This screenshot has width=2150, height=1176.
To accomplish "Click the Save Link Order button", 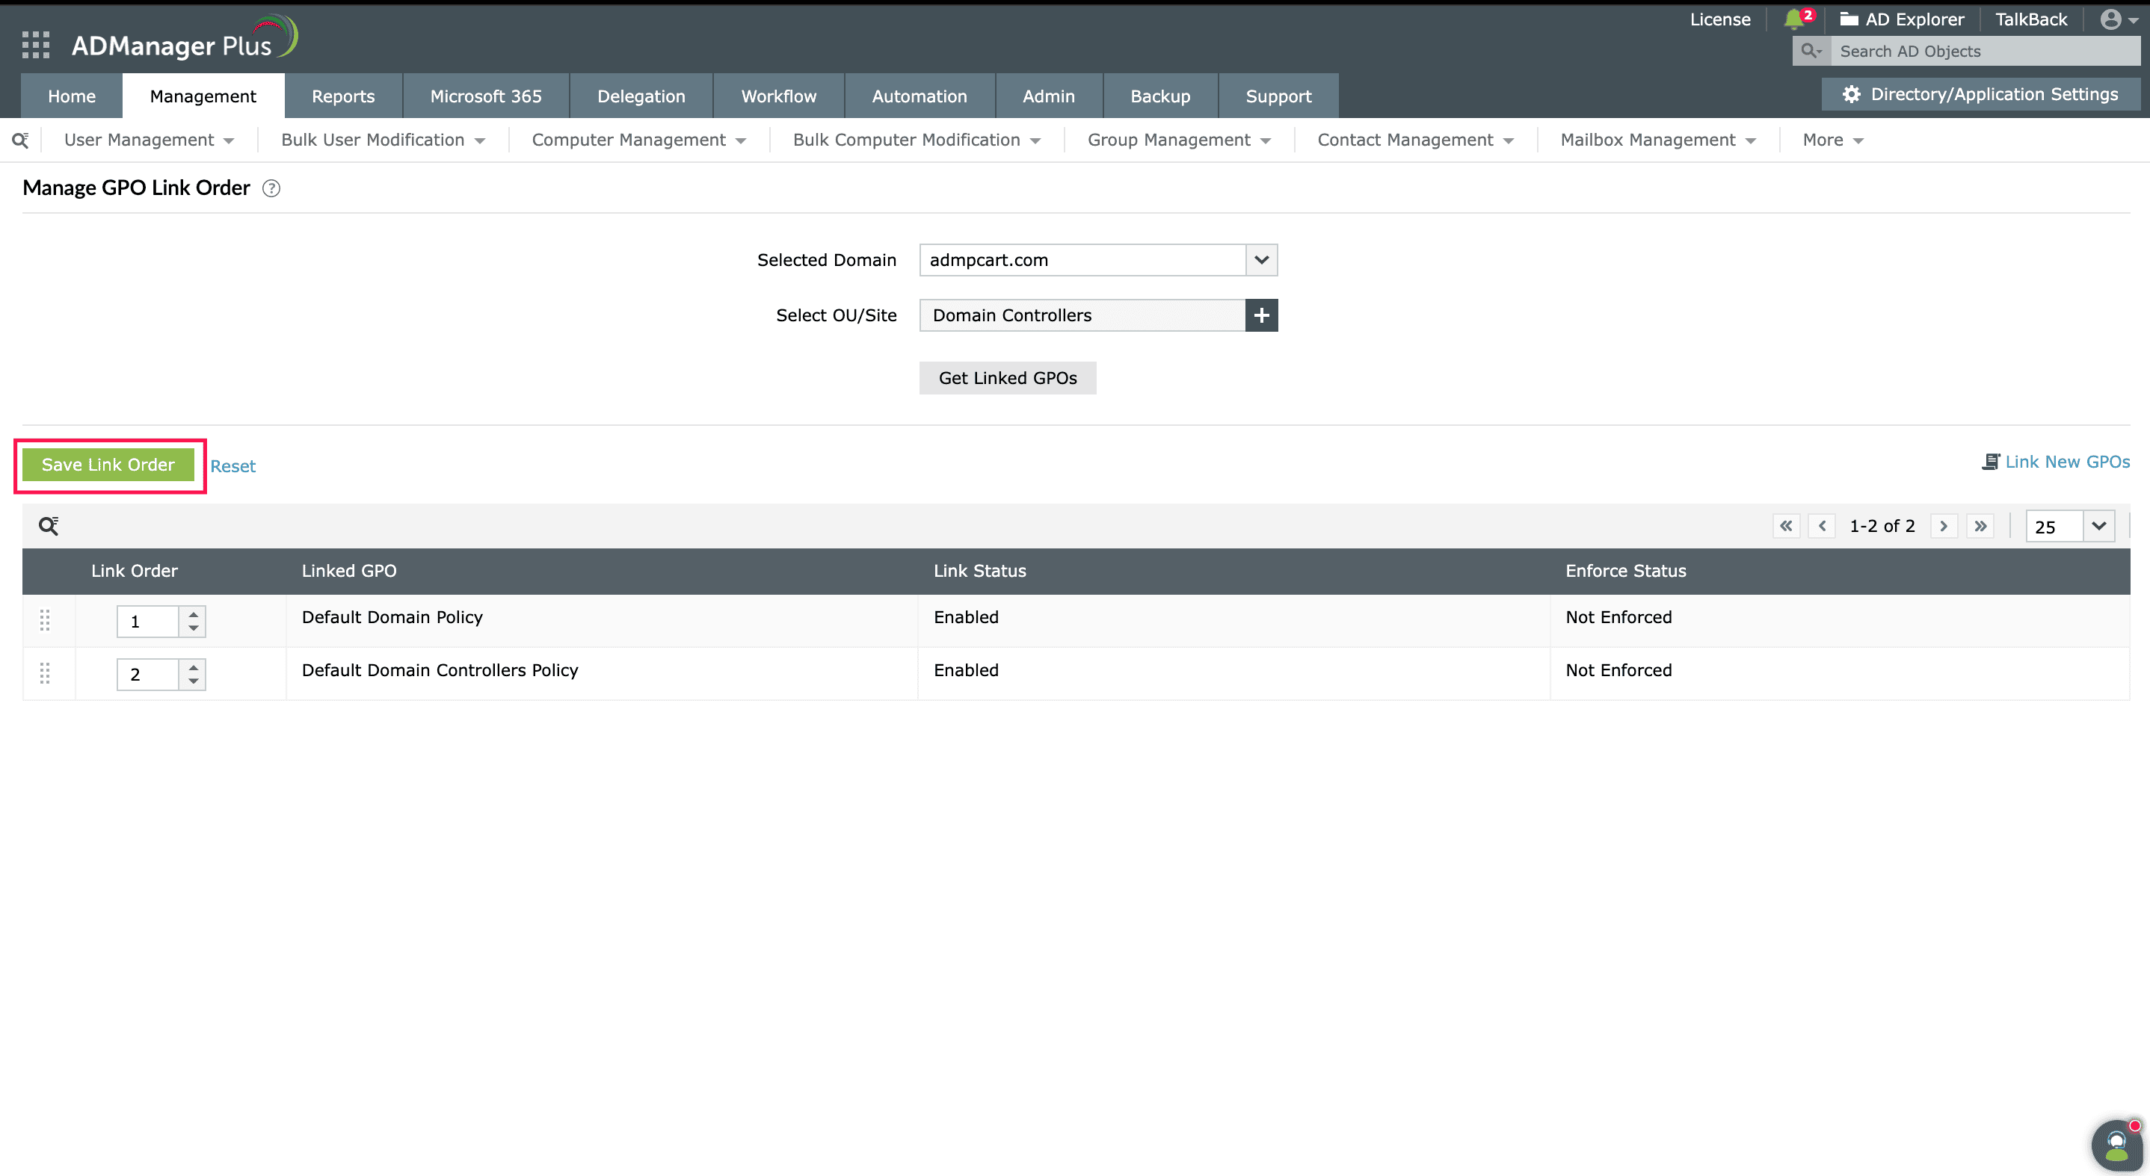I will [x=108, y=465].
